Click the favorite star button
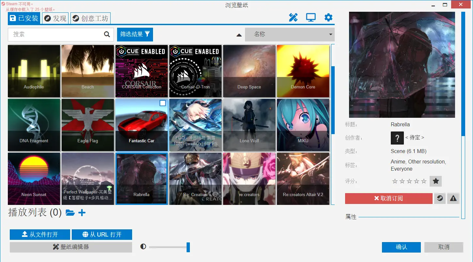The image size is (473, 262). coord(435,181)
